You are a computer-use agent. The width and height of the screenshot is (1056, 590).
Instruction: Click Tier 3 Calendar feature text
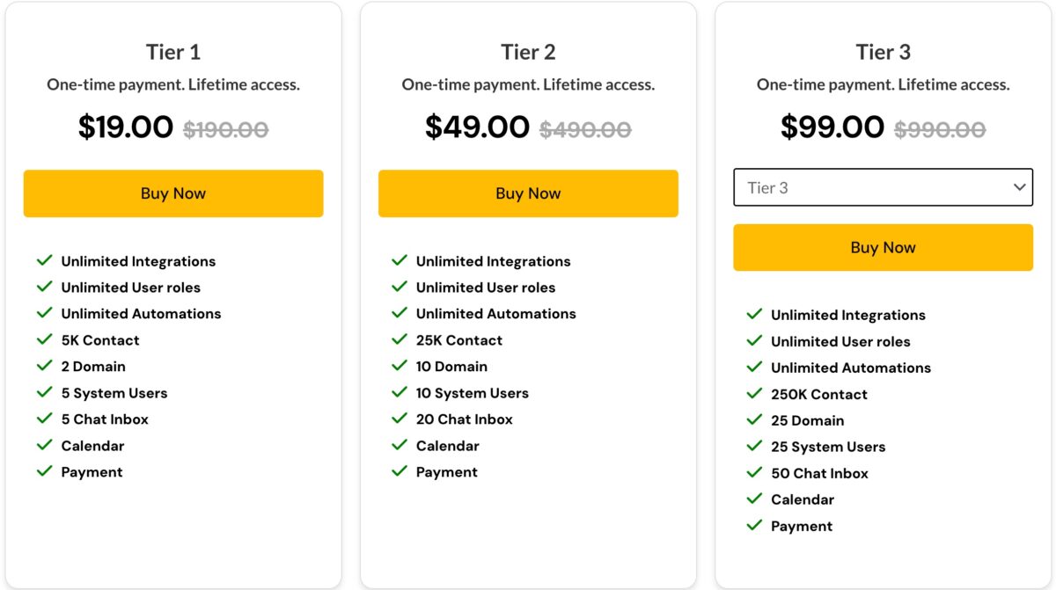coord(803,499)
